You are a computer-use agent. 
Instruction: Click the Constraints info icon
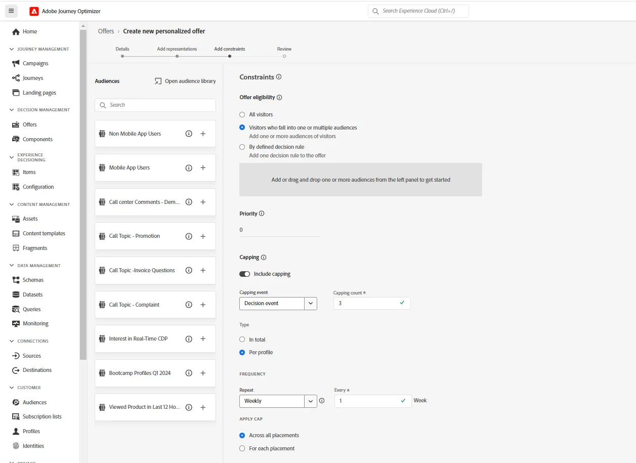pos(279,77)
